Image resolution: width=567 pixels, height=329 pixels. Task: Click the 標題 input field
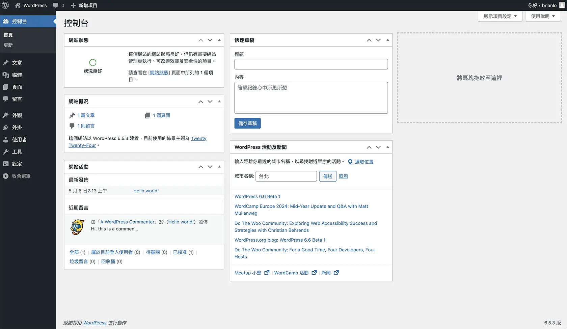311,64
